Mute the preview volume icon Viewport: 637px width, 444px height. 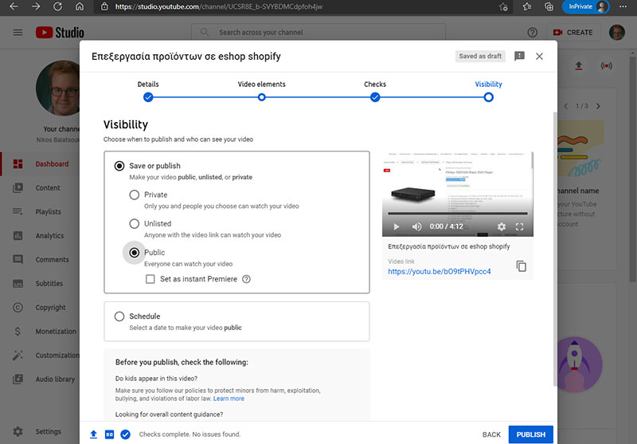pyautogui.click(x=416, y=226)
